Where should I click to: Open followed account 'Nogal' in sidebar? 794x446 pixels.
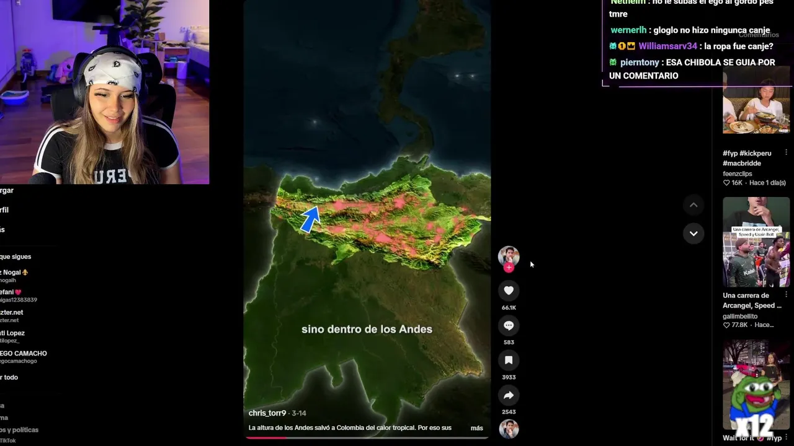click(x=14, y=276)
